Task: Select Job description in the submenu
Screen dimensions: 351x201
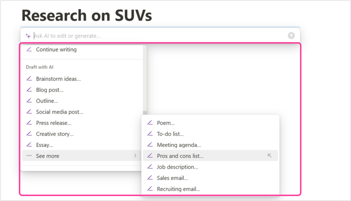Action: pyautogui.click(x=178, y=167)
